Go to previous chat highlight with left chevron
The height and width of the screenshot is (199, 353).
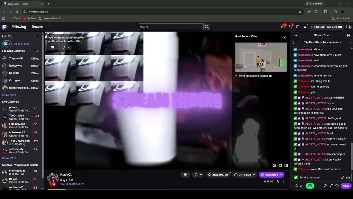click(x=293, y=43)
